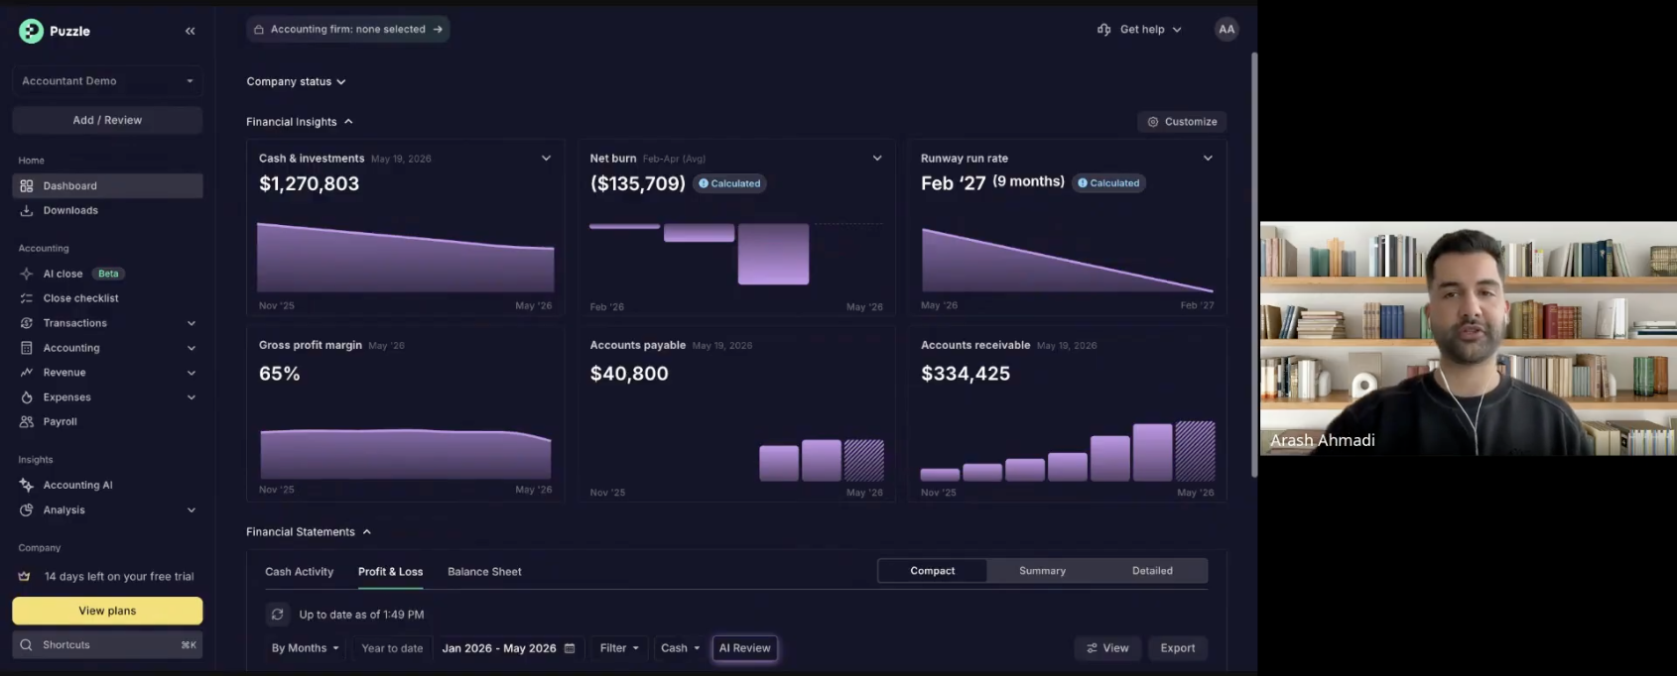Click the Customize gear icon
Screen dimensions: 1677x676
point(1153,122)
